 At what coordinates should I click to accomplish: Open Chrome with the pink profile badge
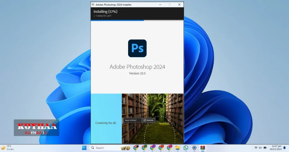(169, 147)
